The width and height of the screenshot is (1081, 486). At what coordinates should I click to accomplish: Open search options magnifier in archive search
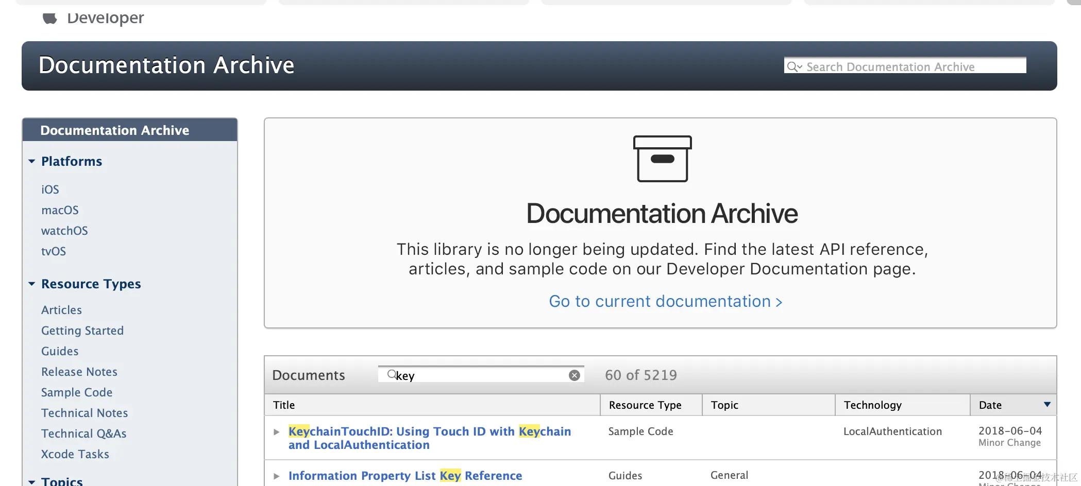[x=795, y=66]
